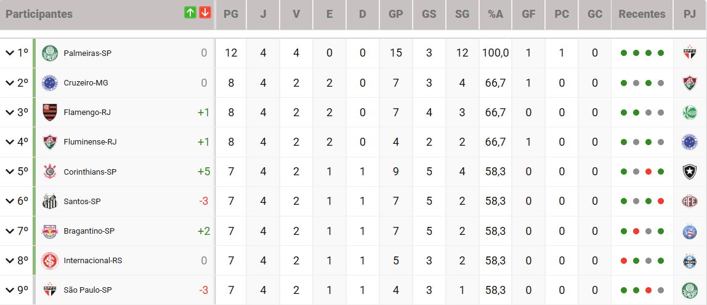Click the red down-arrow sort icon

coord(205,13)
